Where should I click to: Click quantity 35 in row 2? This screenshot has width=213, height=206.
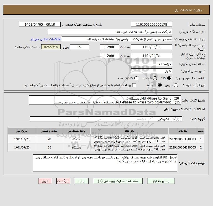50,147
